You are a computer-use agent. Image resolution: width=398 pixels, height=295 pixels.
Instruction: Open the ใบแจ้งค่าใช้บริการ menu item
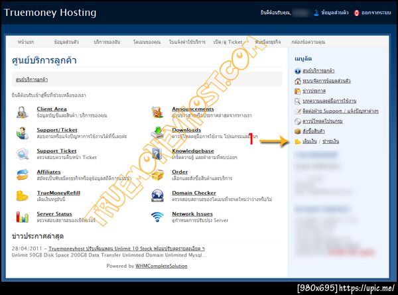(x=187, y=42)
